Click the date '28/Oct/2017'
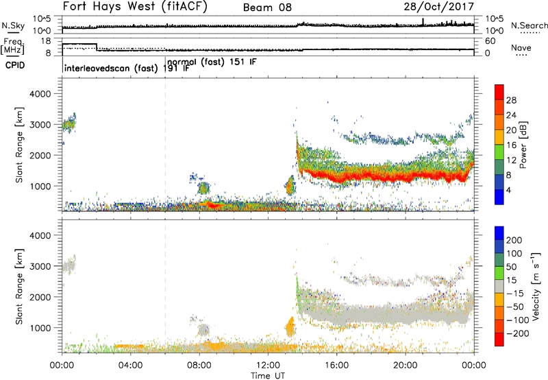 (x=439, y=7)
